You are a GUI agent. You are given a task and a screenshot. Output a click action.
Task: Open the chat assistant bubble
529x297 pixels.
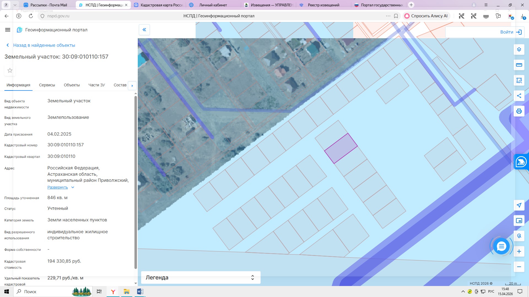[x=501, y=246]
